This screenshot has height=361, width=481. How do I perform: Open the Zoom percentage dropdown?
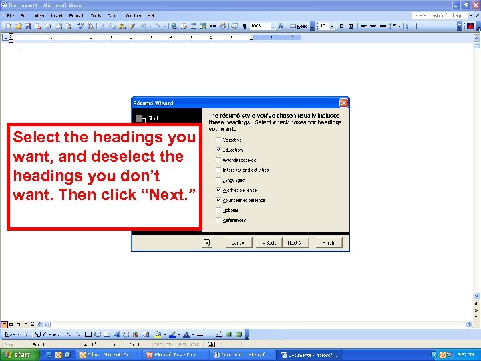point(273,26)
